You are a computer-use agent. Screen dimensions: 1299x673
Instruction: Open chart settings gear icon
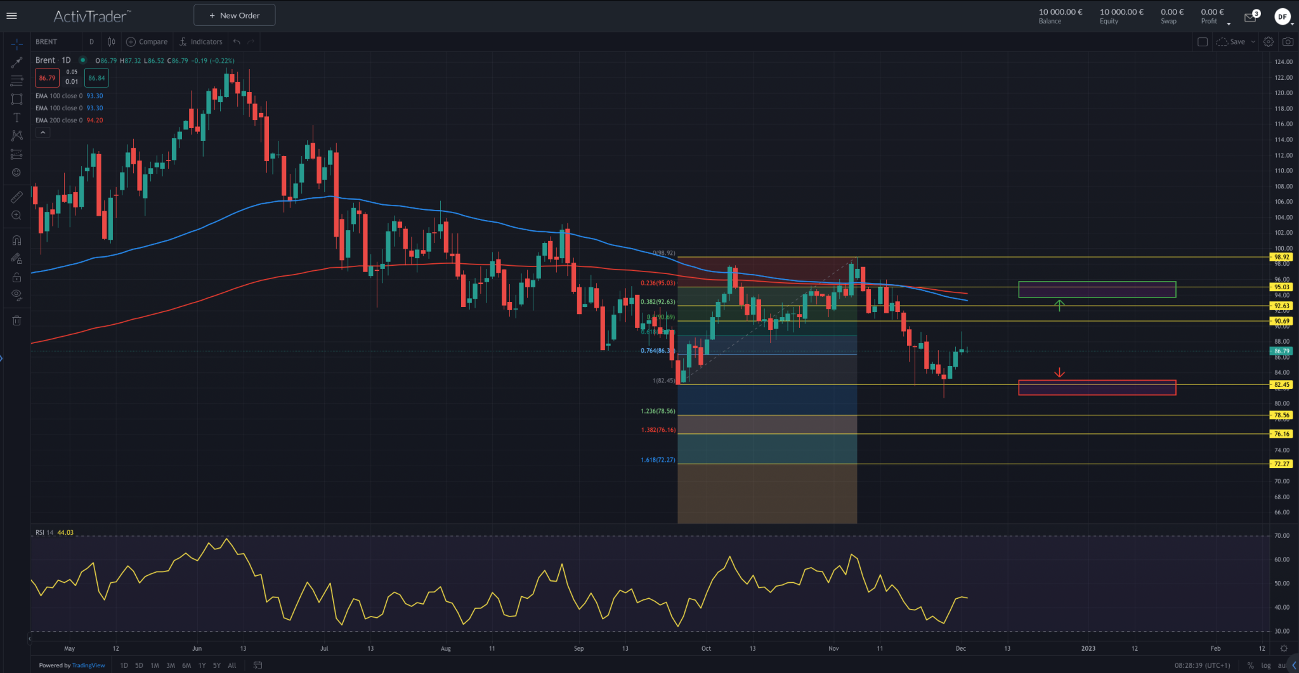pos(1268,42)
